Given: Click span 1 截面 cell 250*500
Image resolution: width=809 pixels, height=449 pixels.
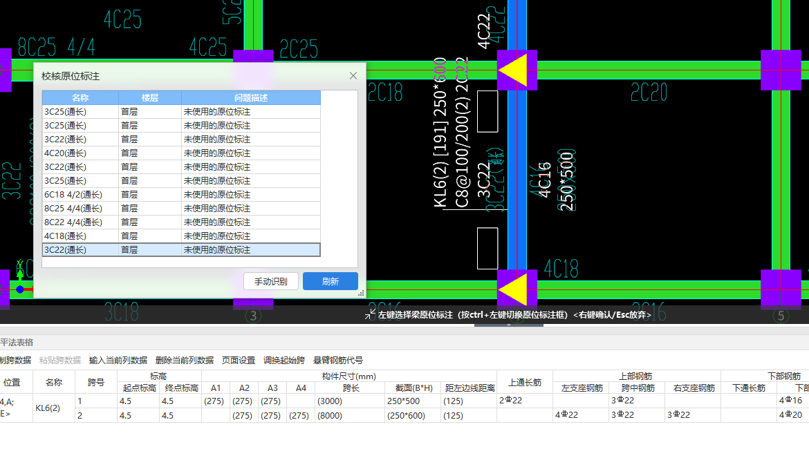Looking at the screenshot, I should pos(413,401).
